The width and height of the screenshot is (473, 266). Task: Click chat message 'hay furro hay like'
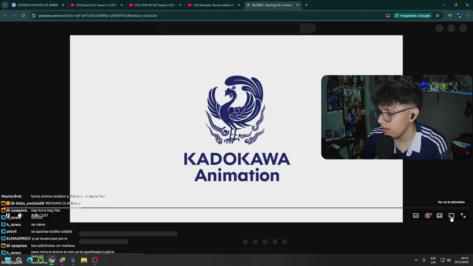click(45, 211)
